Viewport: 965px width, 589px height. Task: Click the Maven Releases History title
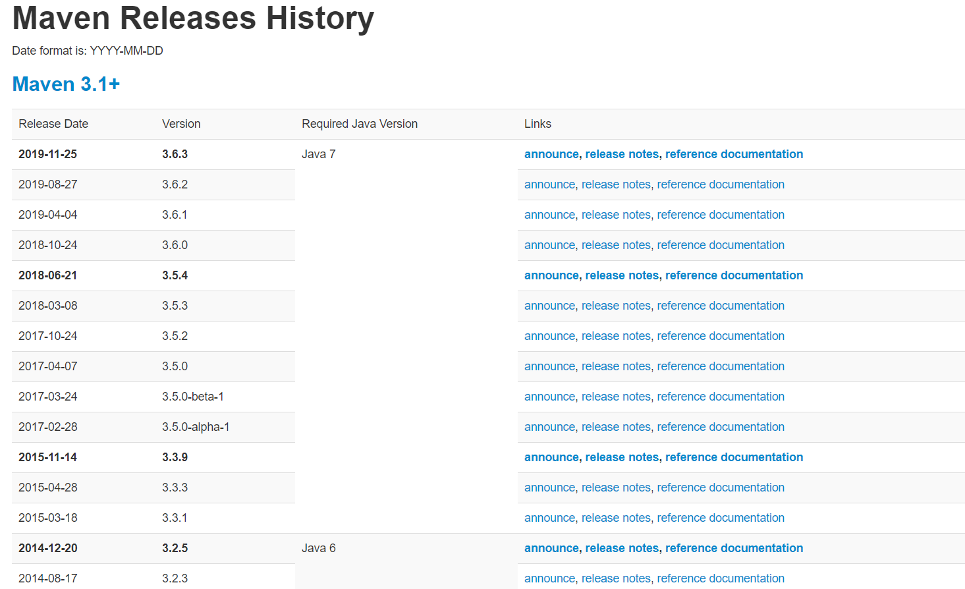193,18
